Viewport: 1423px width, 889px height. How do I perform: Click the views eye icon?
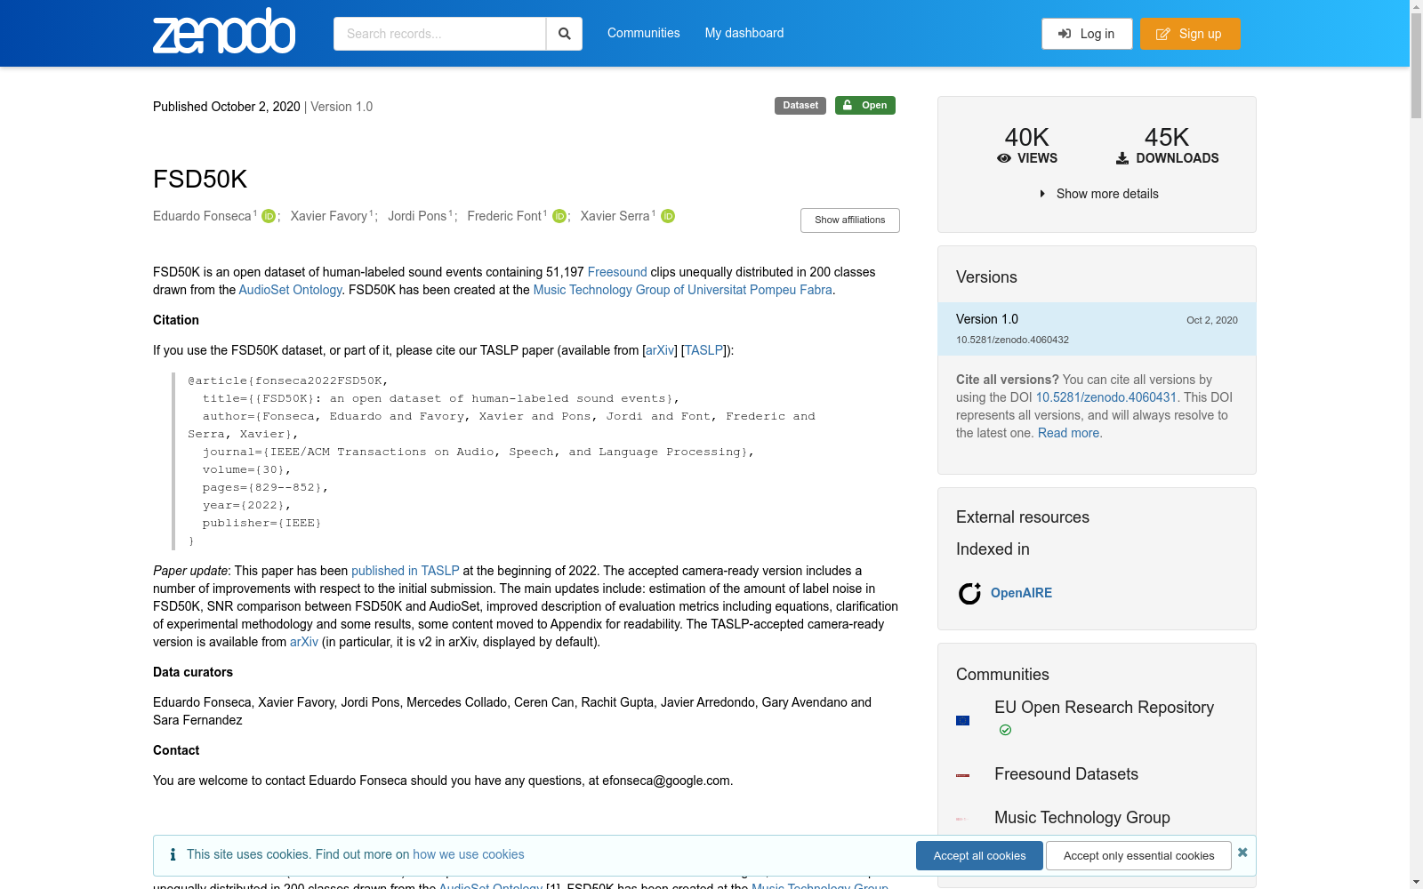(x=1004, y=158)
